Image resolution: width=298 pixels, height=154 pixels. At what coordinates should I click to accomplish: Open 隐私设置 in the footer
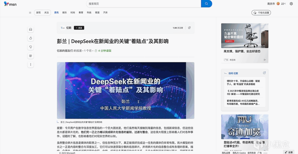pyautogui.click(x=226, y=153)
